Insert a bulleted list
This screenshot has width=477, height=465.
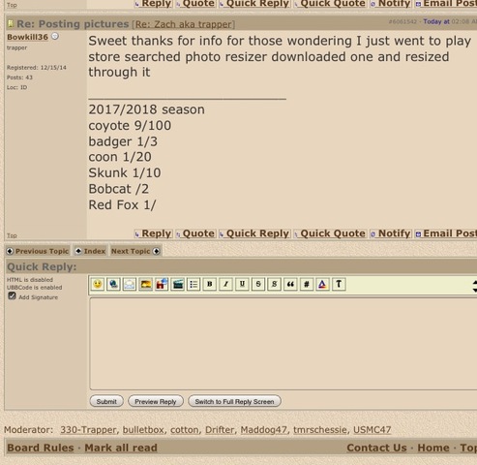(x=194, y=284)
